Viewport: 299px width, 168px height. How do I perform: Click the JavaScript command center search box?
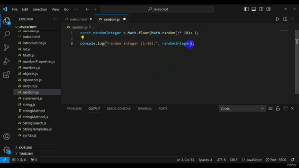point(157,9)
